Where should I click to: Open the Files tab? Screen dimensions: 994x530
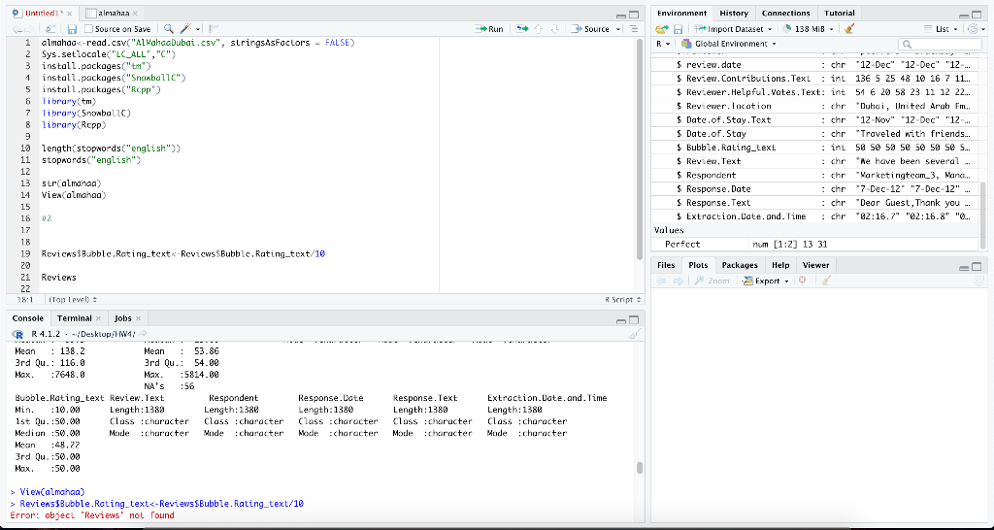[x=666, y=265]
